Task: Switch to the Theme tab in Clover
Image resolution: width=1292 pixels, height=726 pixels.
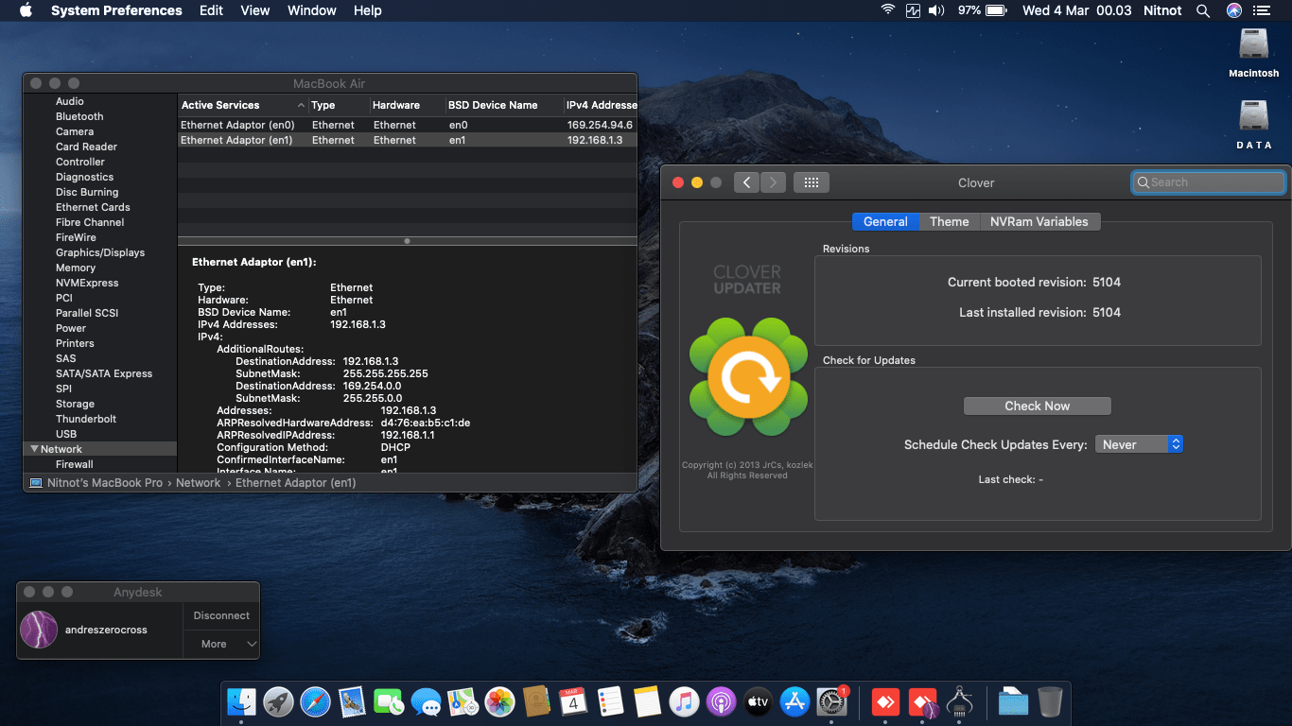Action: tap(949, 221)
